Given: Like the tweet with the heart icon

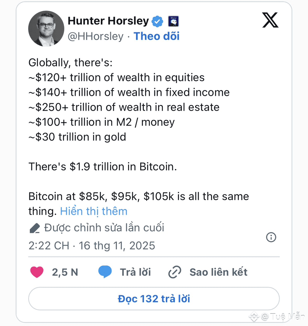Looking at the screenshot, I should coord(36,272).
